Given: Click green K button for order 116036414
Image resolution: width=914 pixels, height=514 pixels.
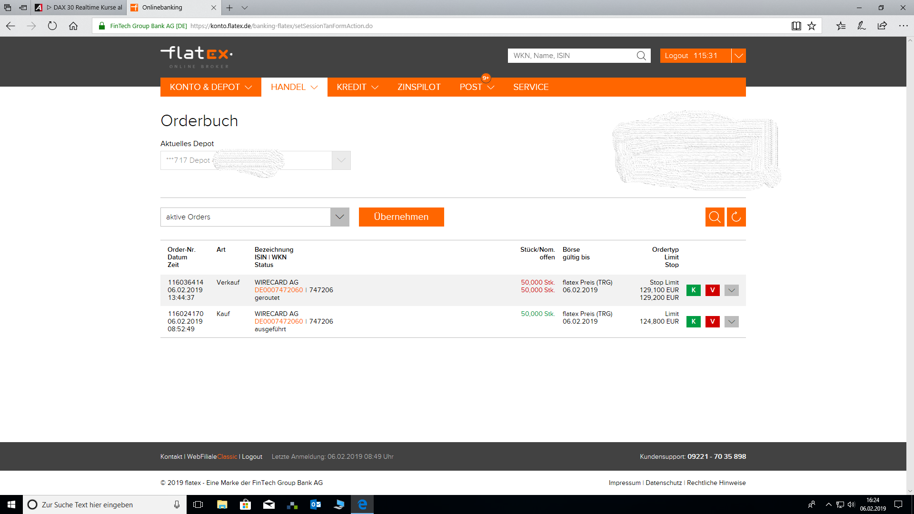Looking at the screenshot, I should (693, 290).
